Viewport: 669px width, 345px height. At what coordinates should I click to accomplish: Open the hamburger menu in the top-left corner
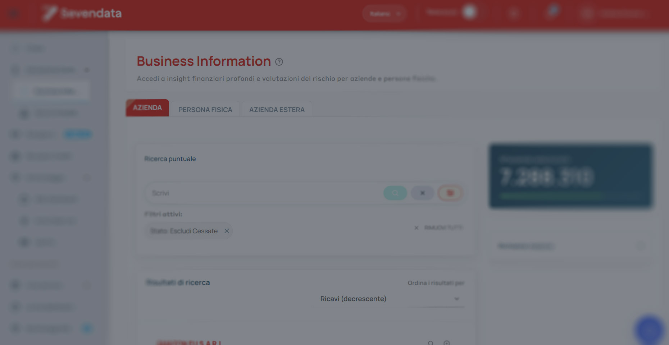(14, 14)
